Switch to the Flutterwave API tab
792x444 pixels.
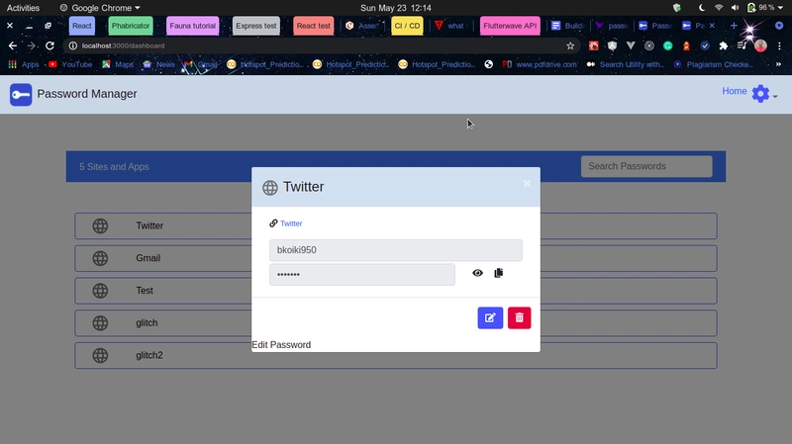point(510,26)
